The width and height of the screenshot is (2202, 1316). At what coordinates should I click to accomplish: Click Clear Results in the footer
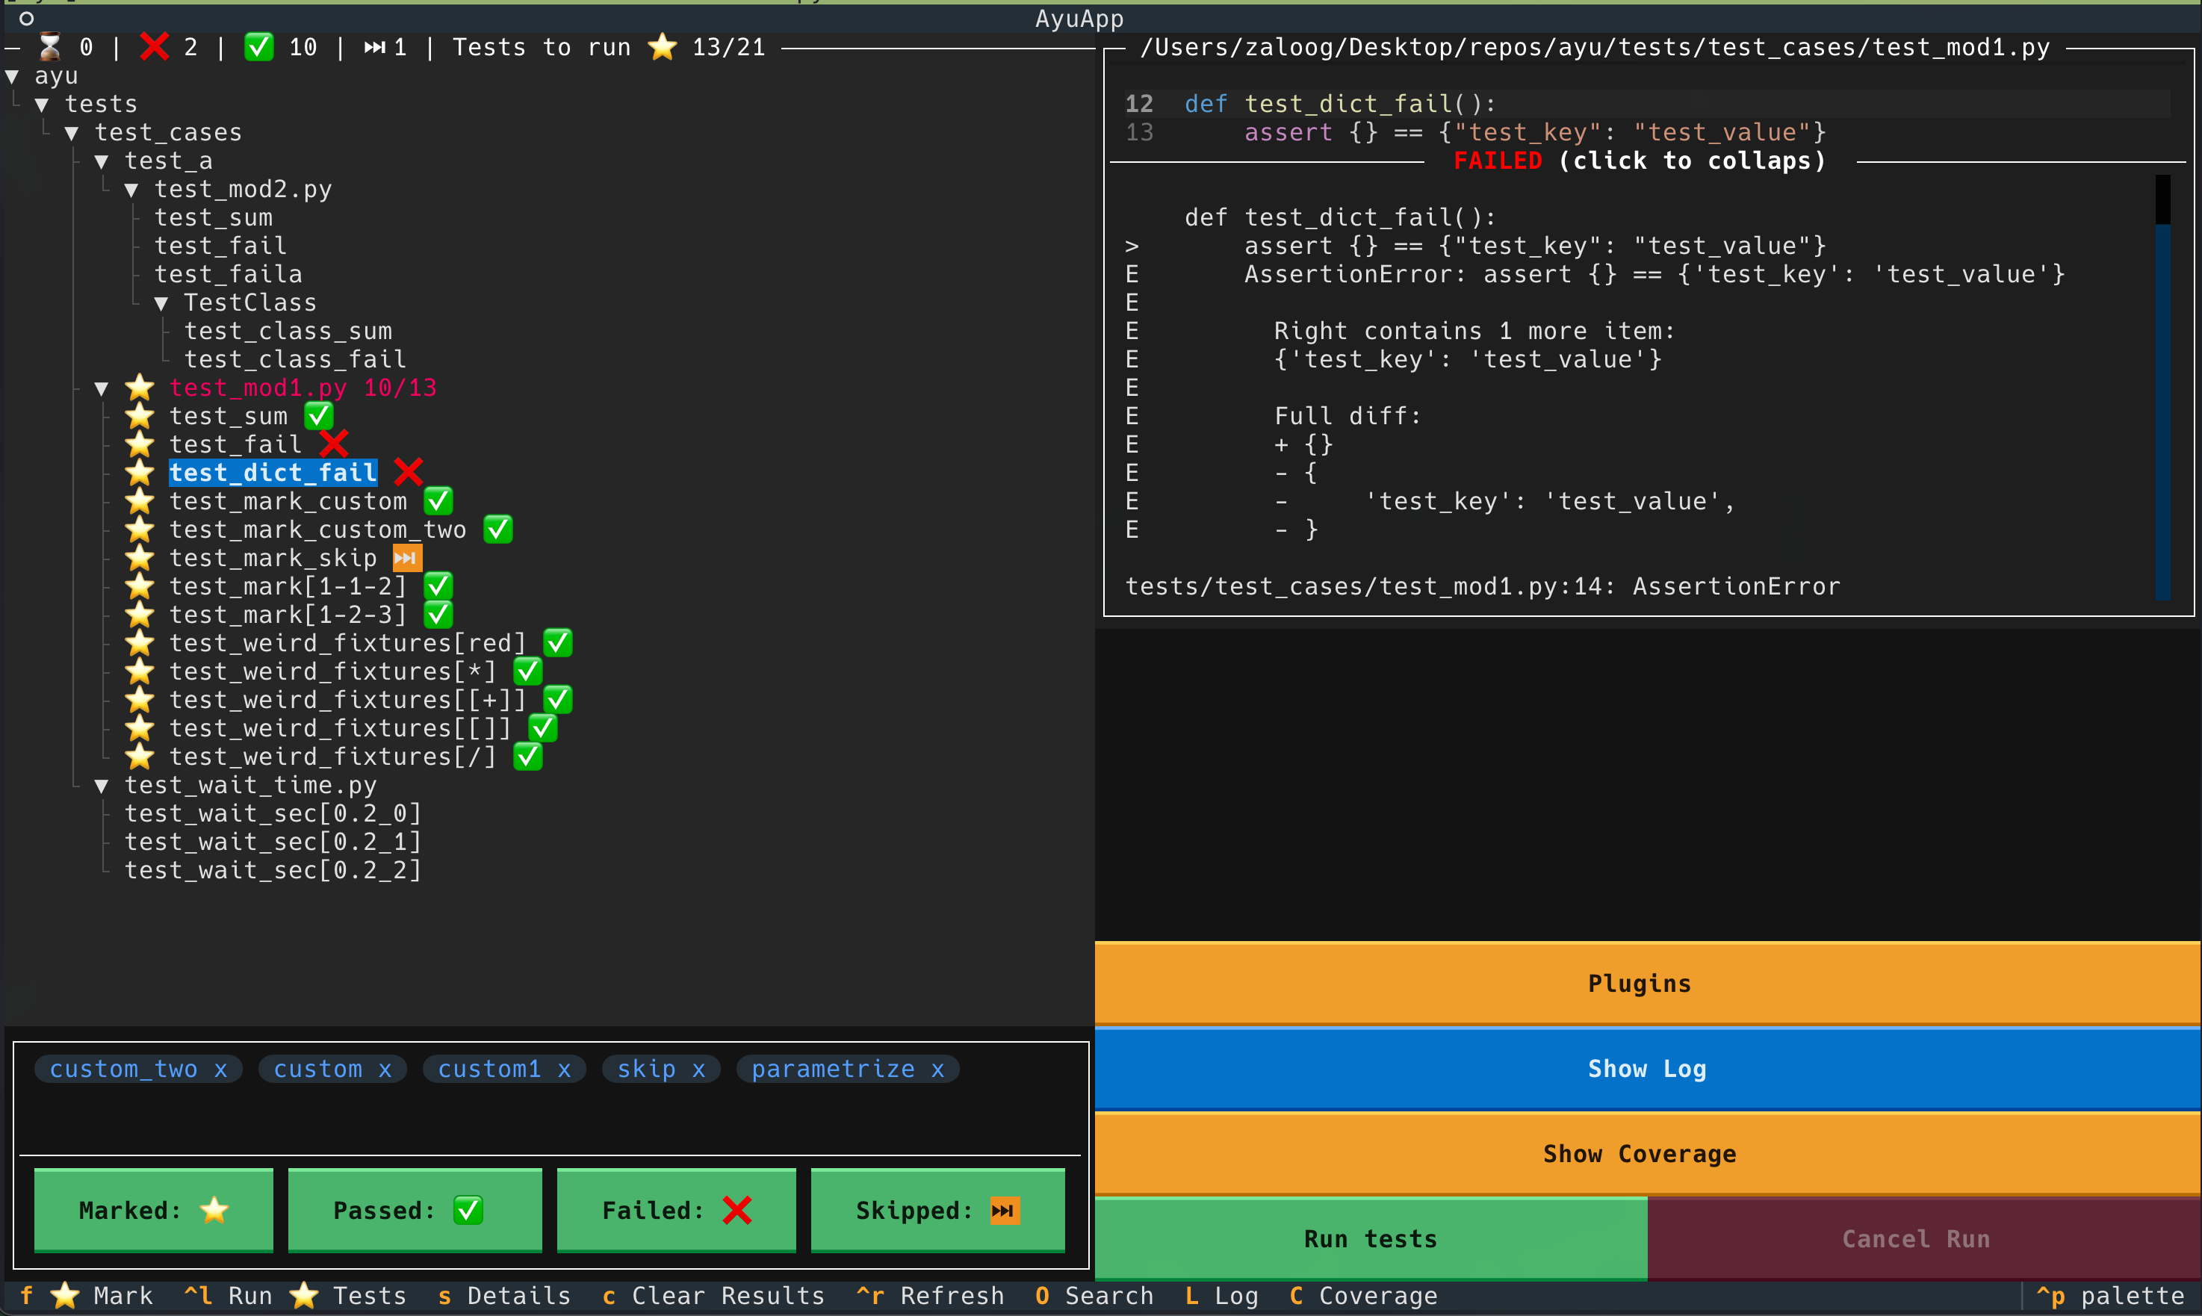[713, 1296]
